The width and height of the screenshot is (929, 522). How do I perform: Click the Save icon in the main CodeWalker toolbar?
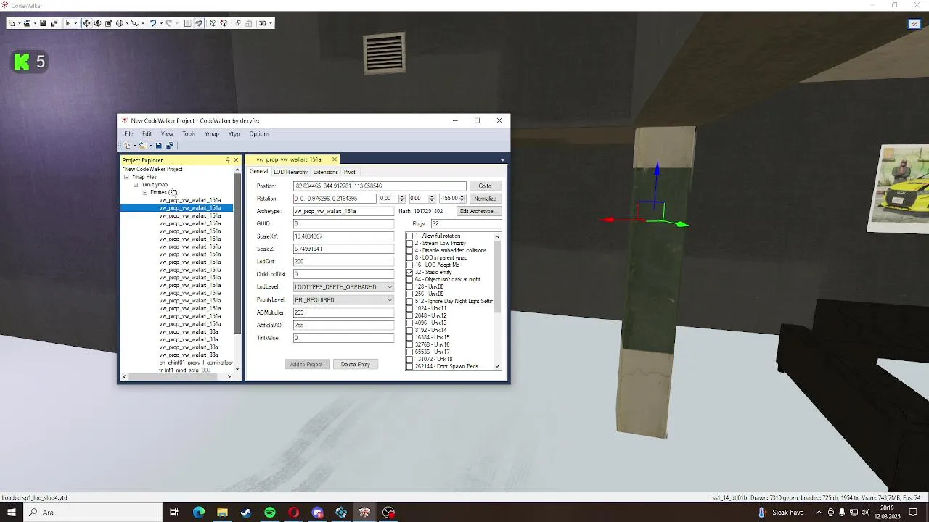[43, 23]
